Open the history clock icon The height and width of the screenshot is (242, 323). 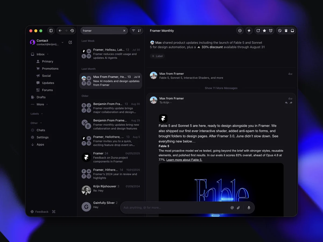tap(72, 31)
